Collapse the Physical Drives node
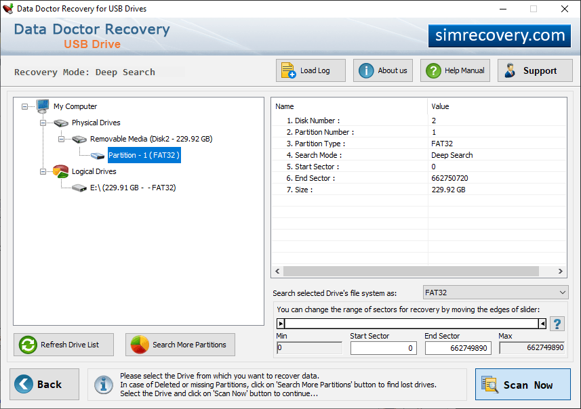The width and height of the screenshot is (581, 409). coord(43,123)
